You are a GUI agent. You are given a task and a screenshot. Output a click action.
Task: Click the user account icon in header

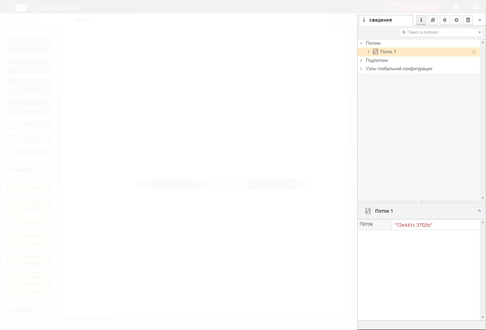click(456, 7)
